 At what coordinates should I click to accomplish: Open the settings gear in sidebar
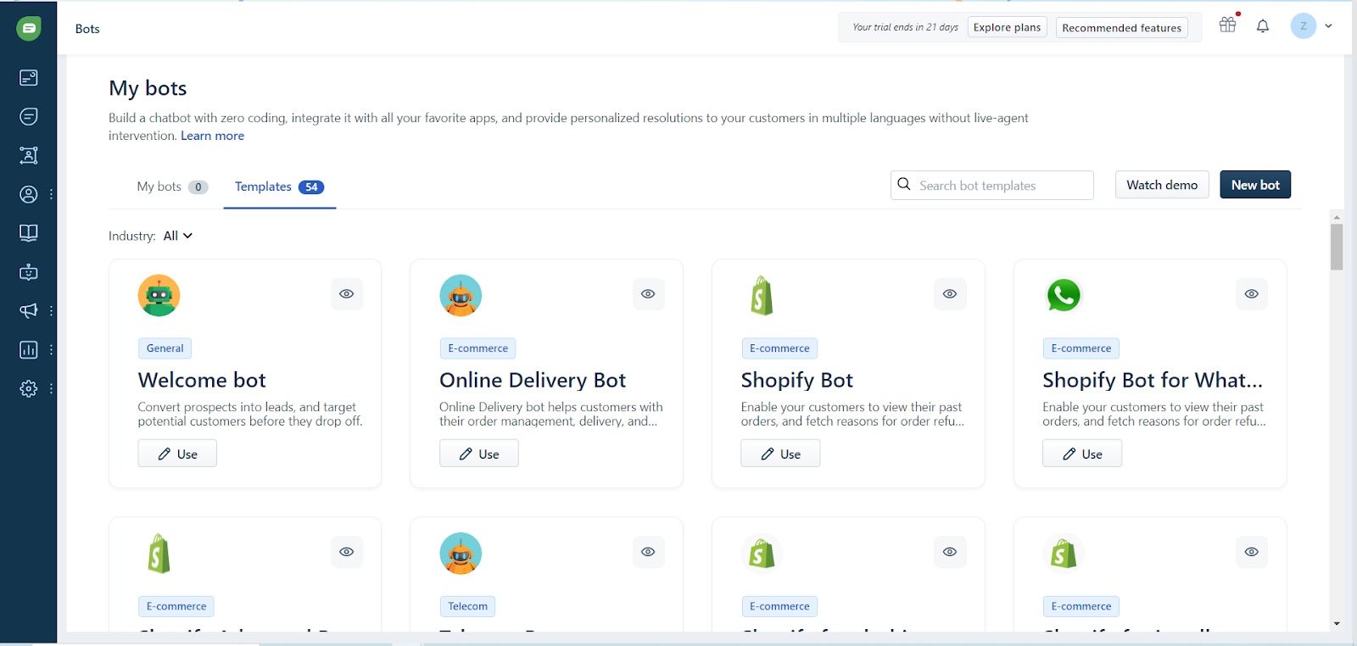click(x=29, y=388)
